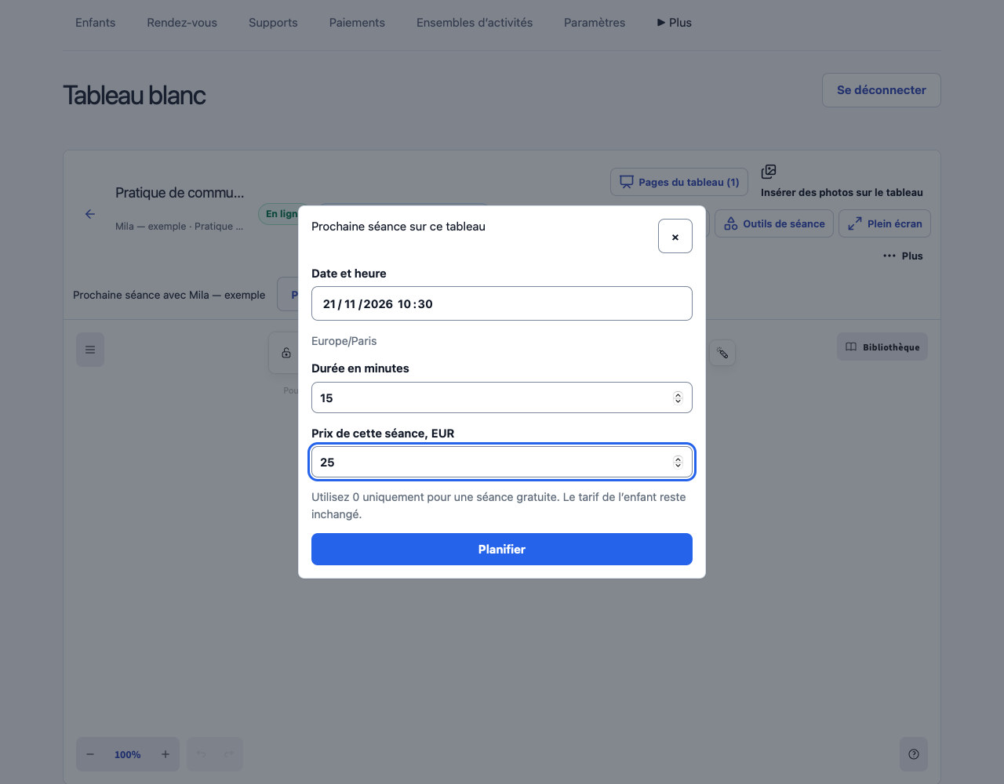Click the Durée en minutes stepper arrows
Screen dimensions: 1004x784
point(678,397)
